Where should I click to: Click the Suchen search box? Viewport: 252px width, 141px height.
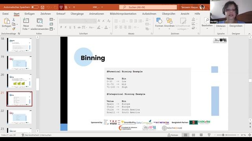tap(148, 7)
